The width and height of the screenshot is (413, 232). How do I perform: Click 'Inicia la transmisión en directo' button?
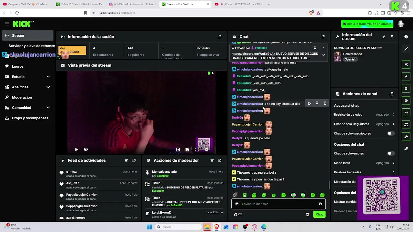coord(367,24)
